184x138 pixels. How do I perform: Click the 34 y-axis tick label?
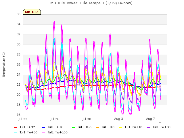[18, 24]
